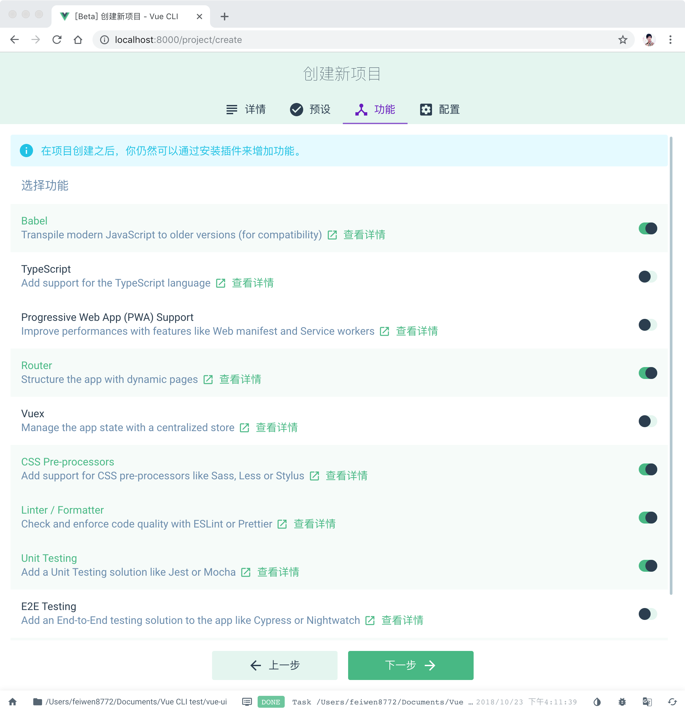
Task: Go back with the 上一步 button
Action: click(275, 665)
